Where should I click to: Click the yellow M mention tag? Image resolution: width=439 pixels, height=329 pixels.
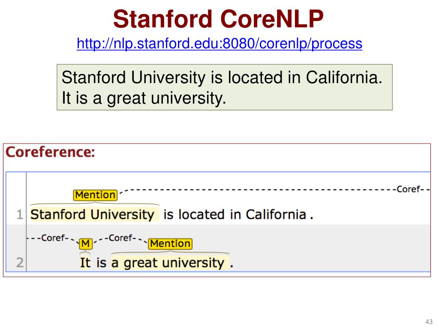(x=85, y=244)
